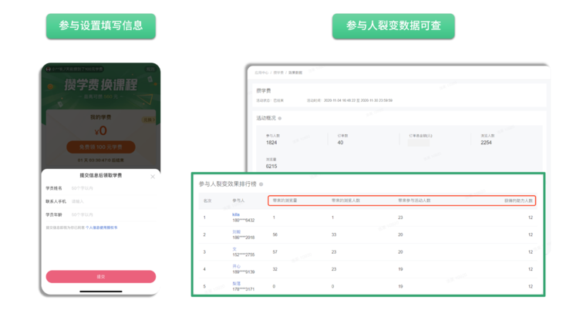Click the 带来的浏览量 column header

pos(285,201)
